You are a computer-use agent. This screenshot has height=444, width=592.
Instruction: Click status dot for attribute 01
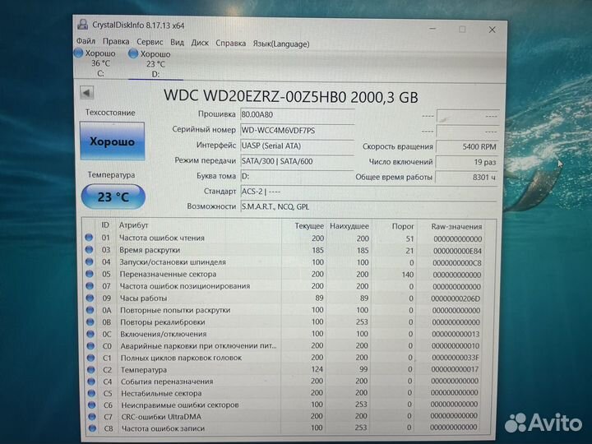[x=89, y=238]
